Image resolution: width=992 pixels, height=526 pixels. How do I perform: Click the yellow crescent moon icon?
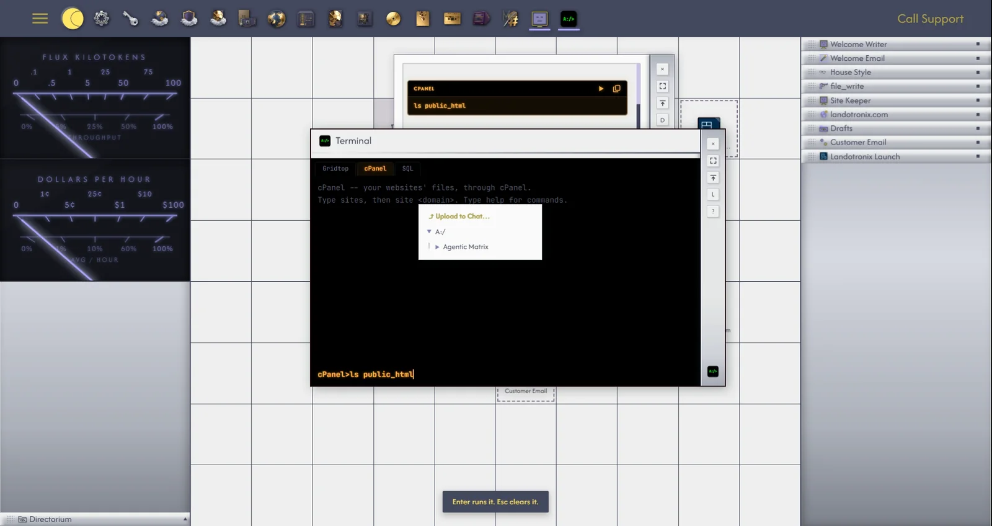click(x=73, y=19)
